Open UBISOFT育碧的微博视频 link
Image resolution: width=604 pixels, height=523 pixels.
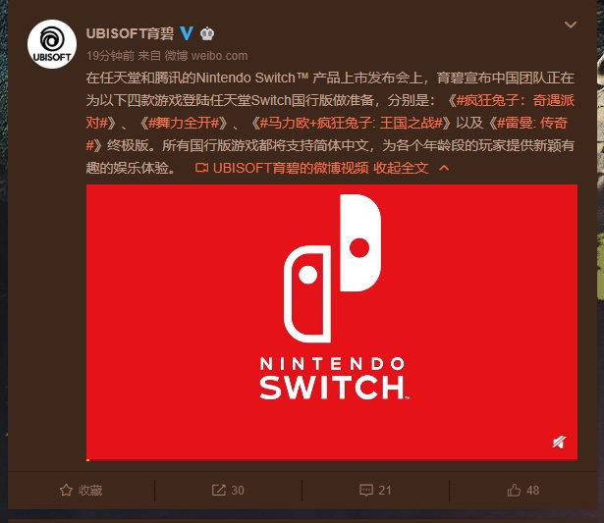[x=291, y=168]
